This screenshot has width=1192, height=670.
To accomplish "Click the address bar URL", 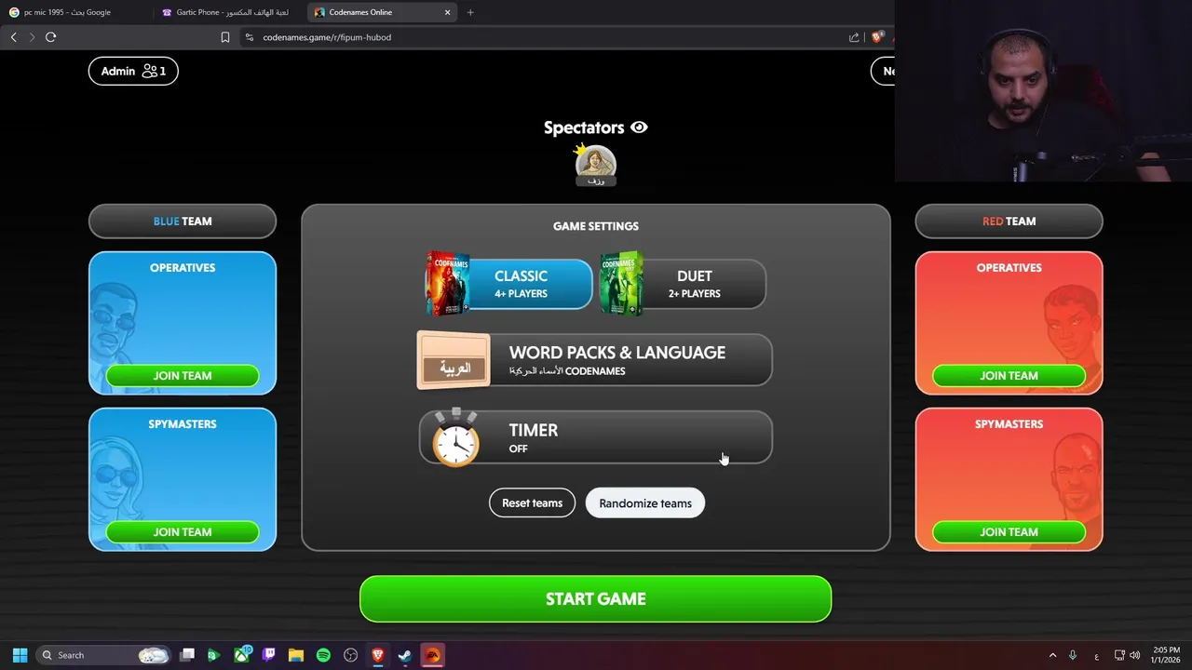I will 327,37.
